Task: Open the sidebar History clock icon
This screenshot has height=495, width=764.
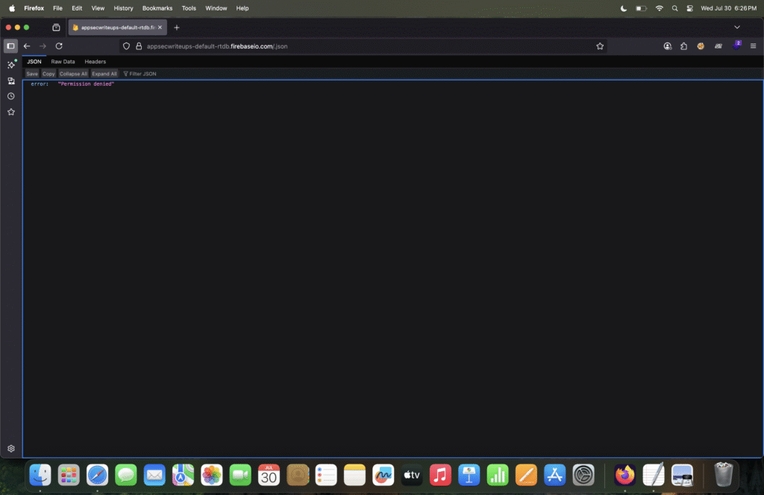Action: (x=11, y=96)
